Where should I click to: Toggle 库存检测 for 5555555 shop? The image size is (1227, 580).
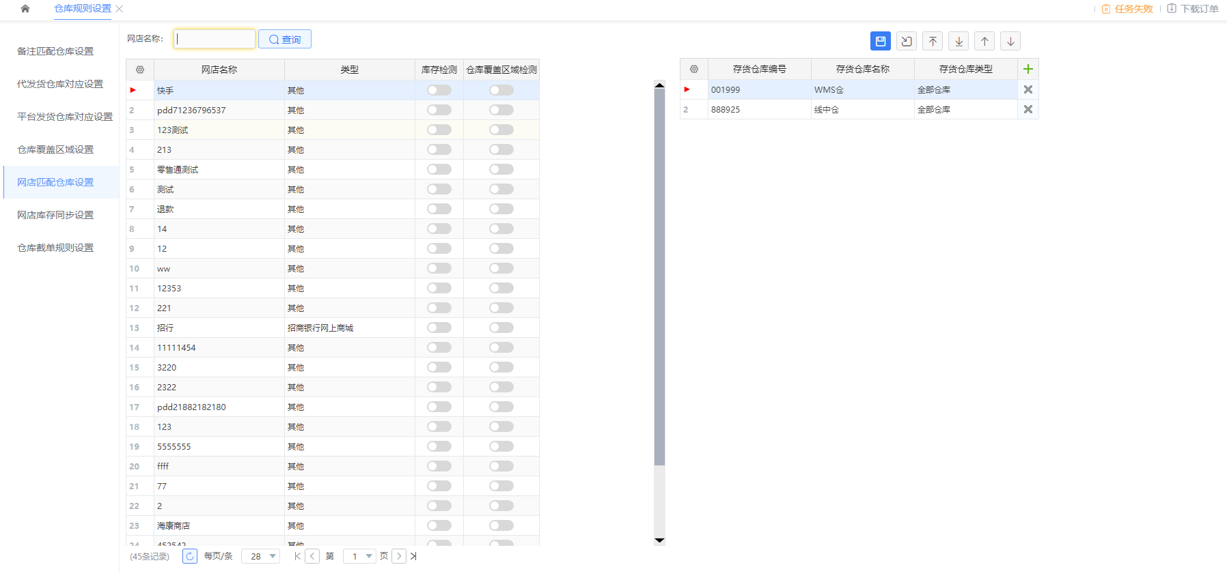439,446
